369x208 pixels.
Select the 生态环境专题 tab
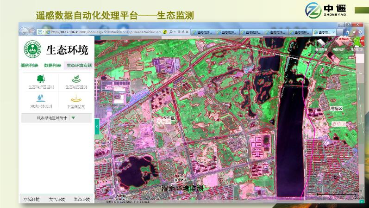point(79,65)
